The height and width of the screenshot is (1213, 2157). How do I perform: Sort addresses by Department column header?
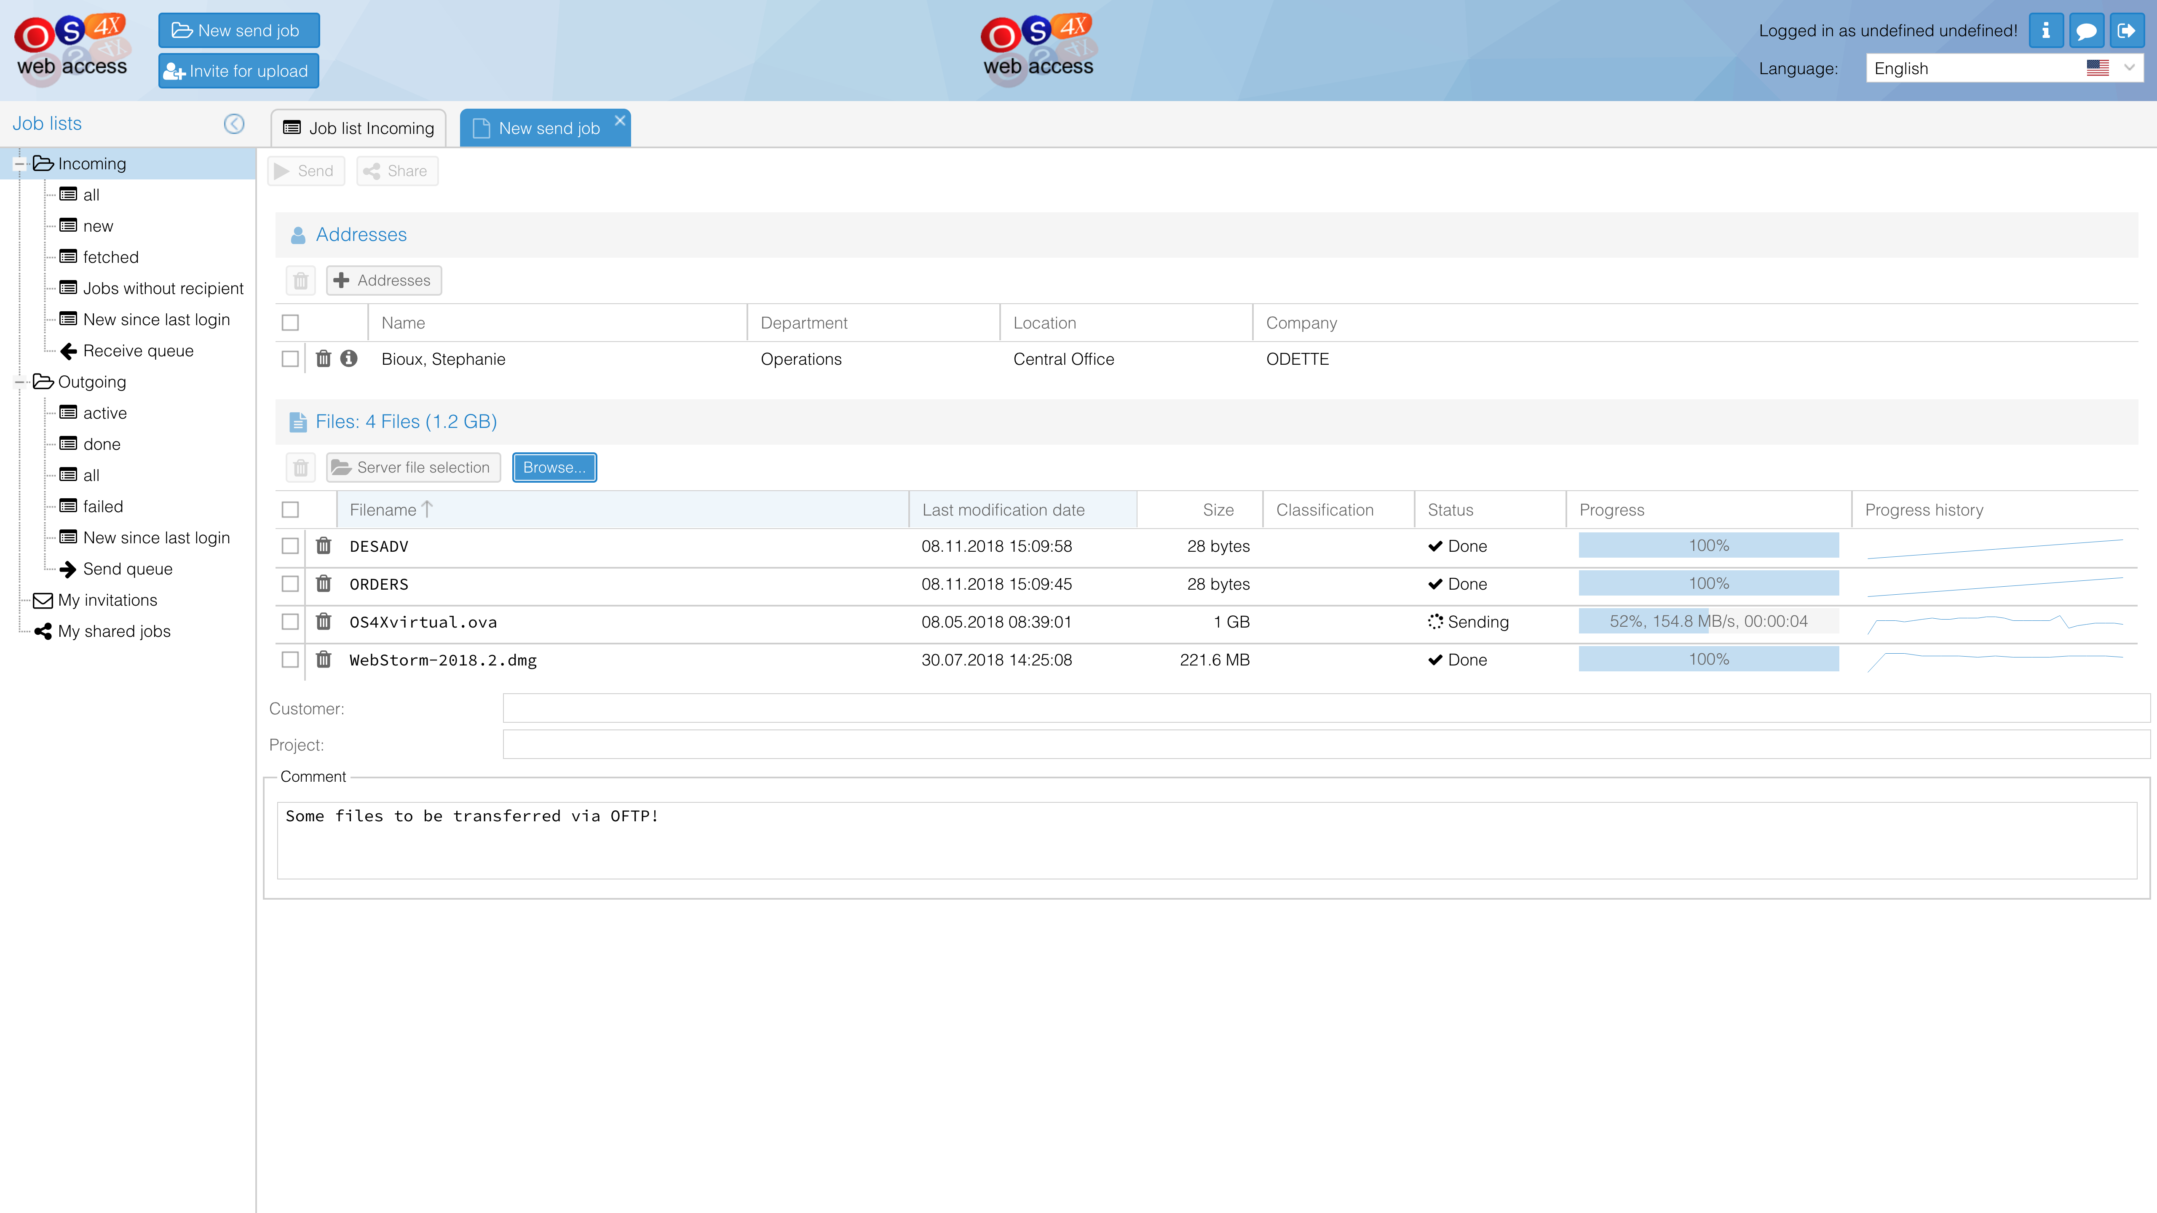[x=873, y=323]
